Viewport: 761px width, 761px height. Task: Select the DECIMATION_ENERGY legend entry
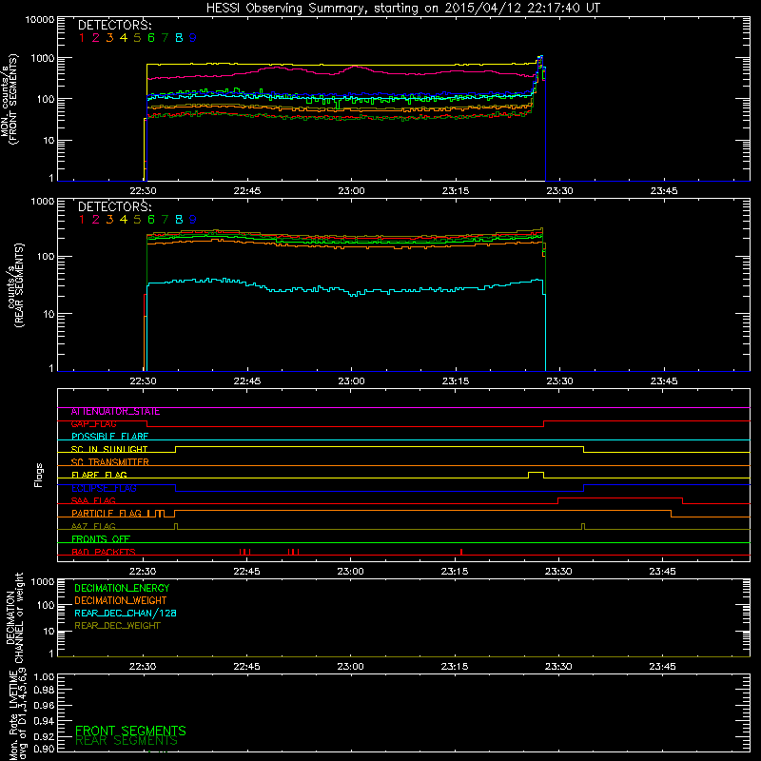tap(122, 588)
